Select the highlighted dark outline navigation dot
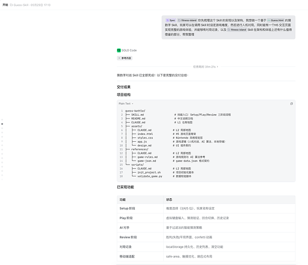This screenshot has height=265, width=308. pyautogui.click(x=2, y=124)
